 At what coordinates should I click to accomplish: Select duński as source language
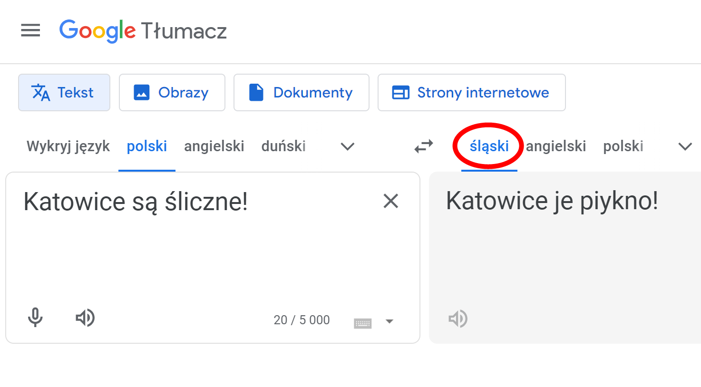click(x=283, y=146)
